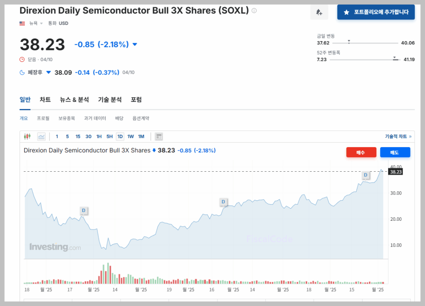This screenshot has height=306, width=425.
Task: Select the 5H interval option
Action: pyautogui.click(x=108, y=136)
